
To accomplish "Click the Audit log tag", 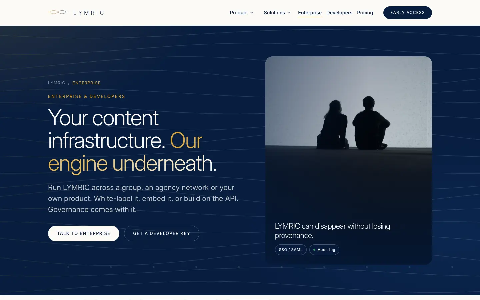I will coord(324,250).
